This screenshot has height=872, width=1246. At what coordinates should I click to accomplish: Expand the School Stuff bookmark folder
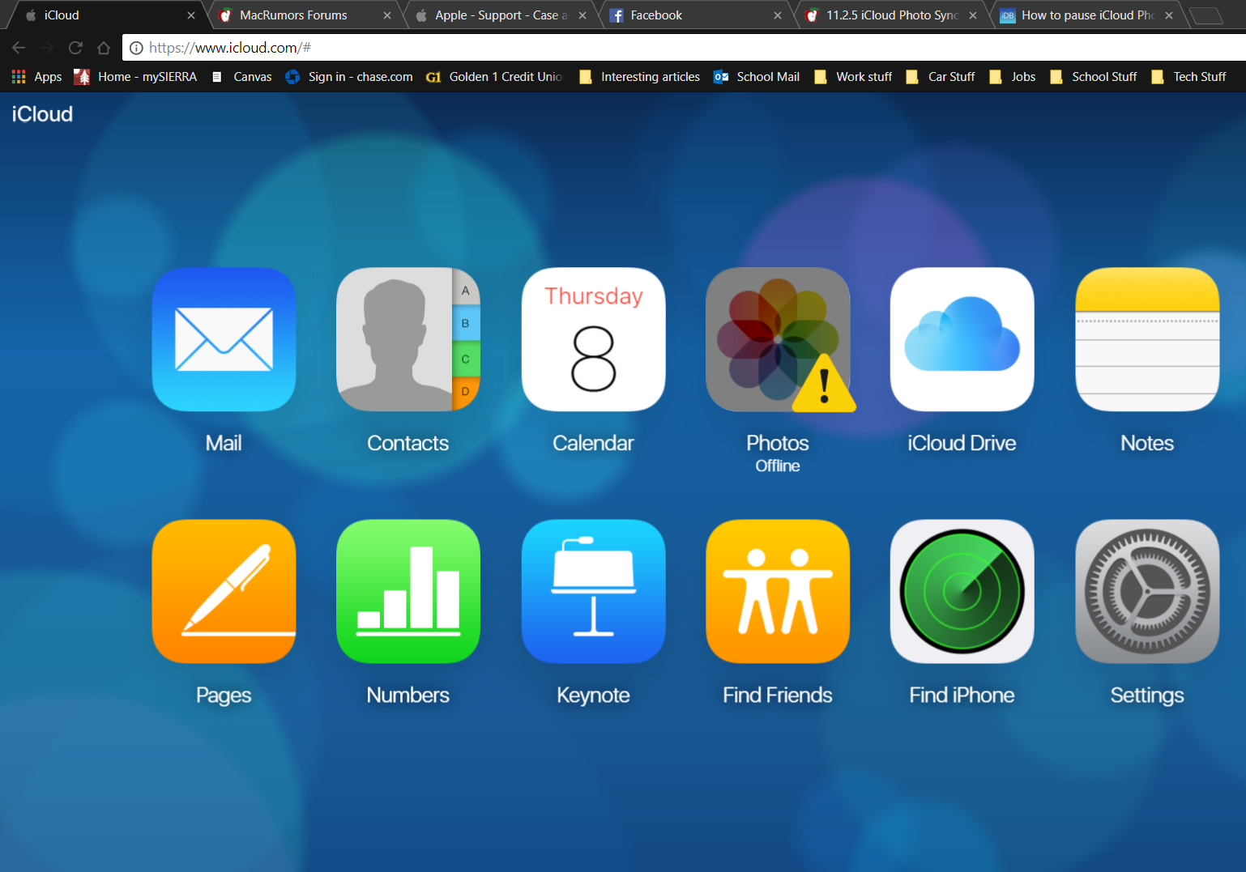click(x=1094, y=77)
